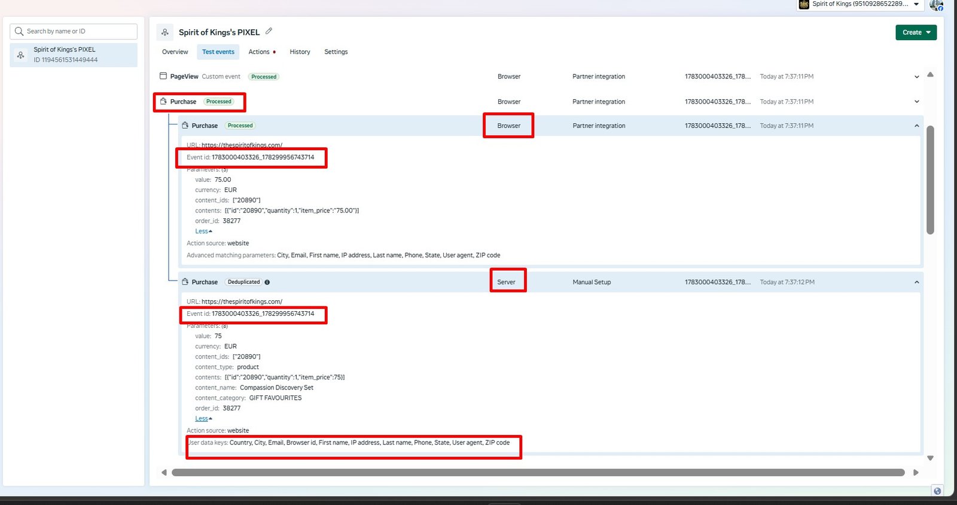Screen dimensions: 957x505
Task: Click the pixel icon beside page title
Action: pos(165,32)
